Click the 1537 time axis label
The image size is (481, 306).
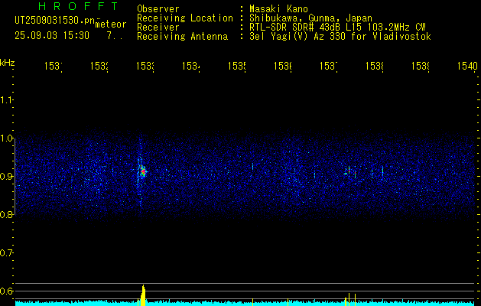point(329,66)
